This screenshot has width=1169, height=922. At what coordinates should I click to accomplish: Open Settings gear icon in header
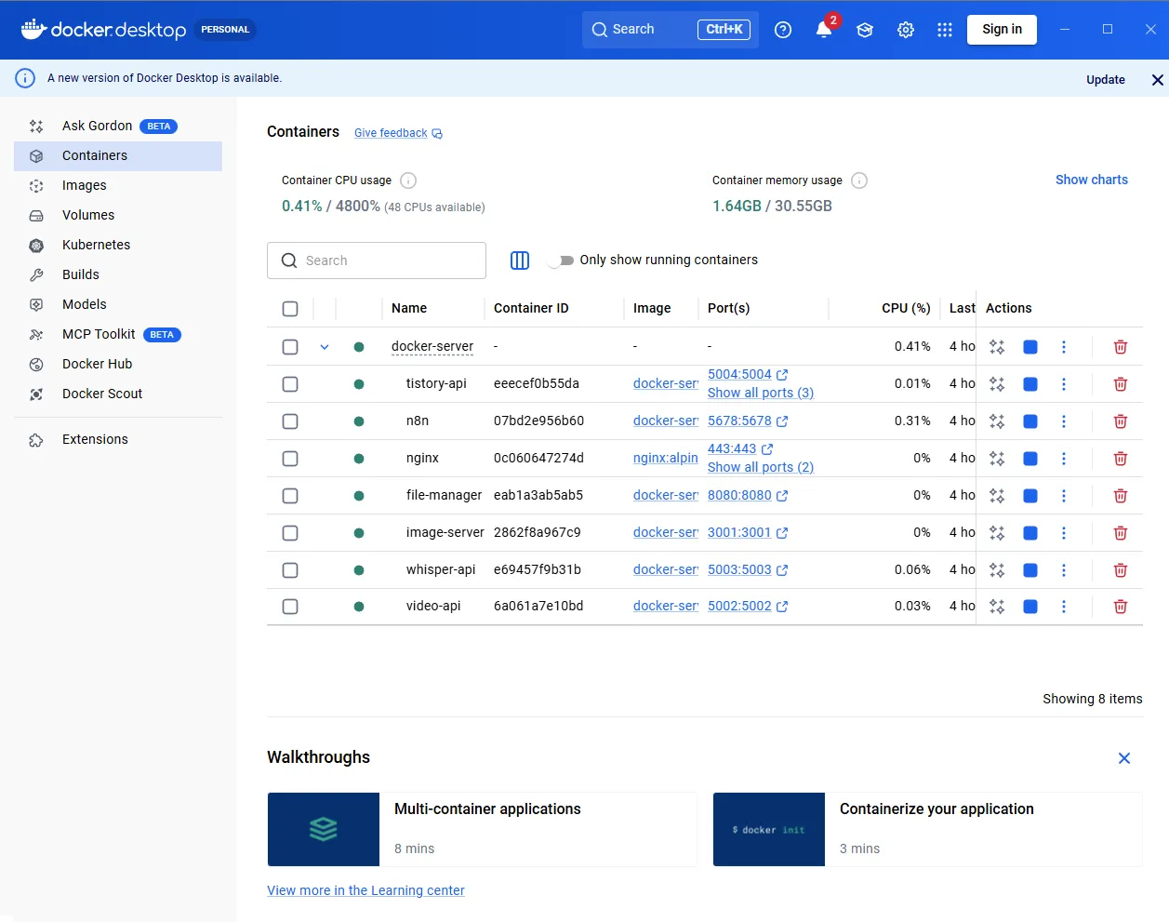pyautogui.click(x=906, y=30)
